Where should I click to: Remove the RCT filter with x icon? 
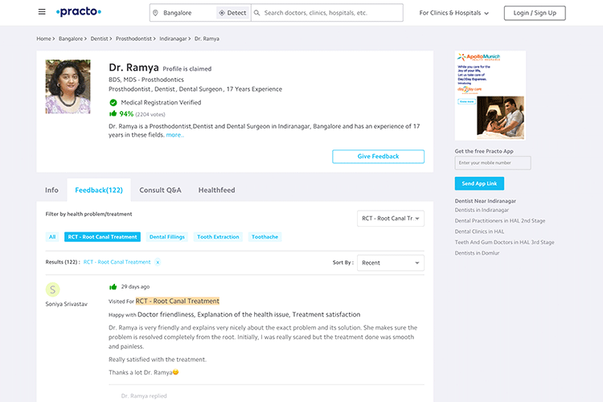point(158,262)
